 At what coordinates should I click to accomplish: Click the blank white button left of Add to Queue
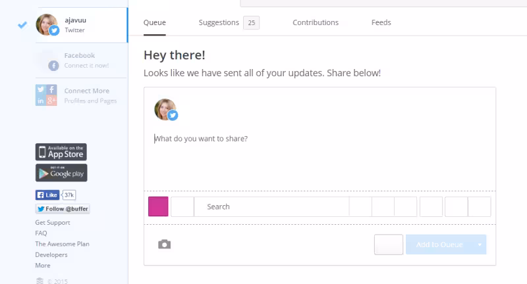(389, 245)
